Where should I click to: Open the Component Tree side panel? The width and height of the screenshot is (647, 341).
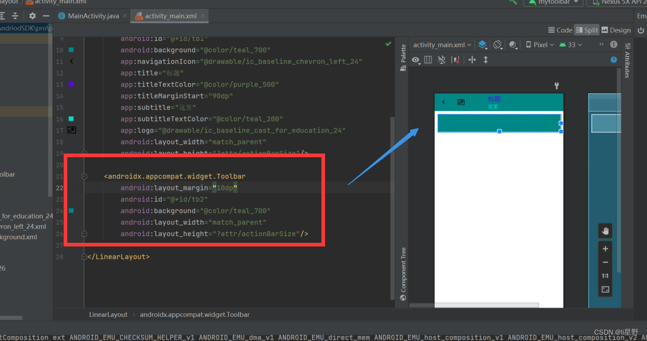coord(403,274)
